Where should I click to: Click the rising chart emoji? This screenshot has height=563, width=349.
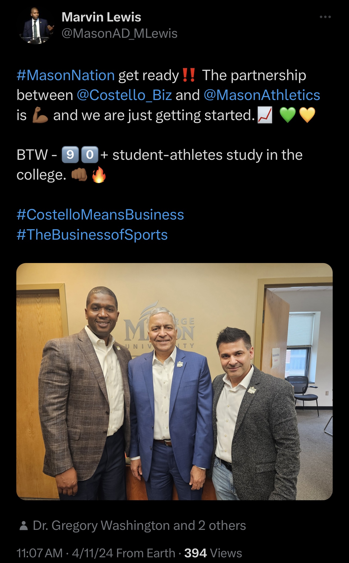[265, 115]
